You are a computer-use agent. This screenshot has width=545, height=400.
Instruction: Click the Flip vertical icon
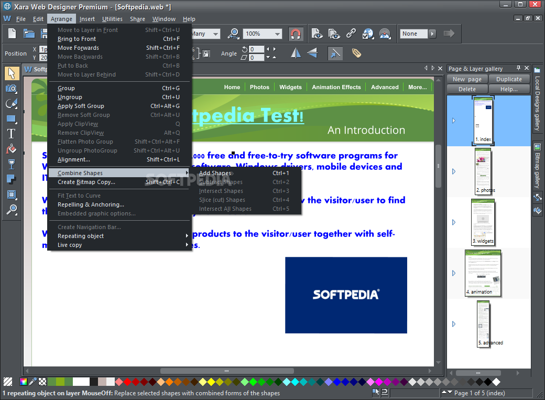coord(312,53)
